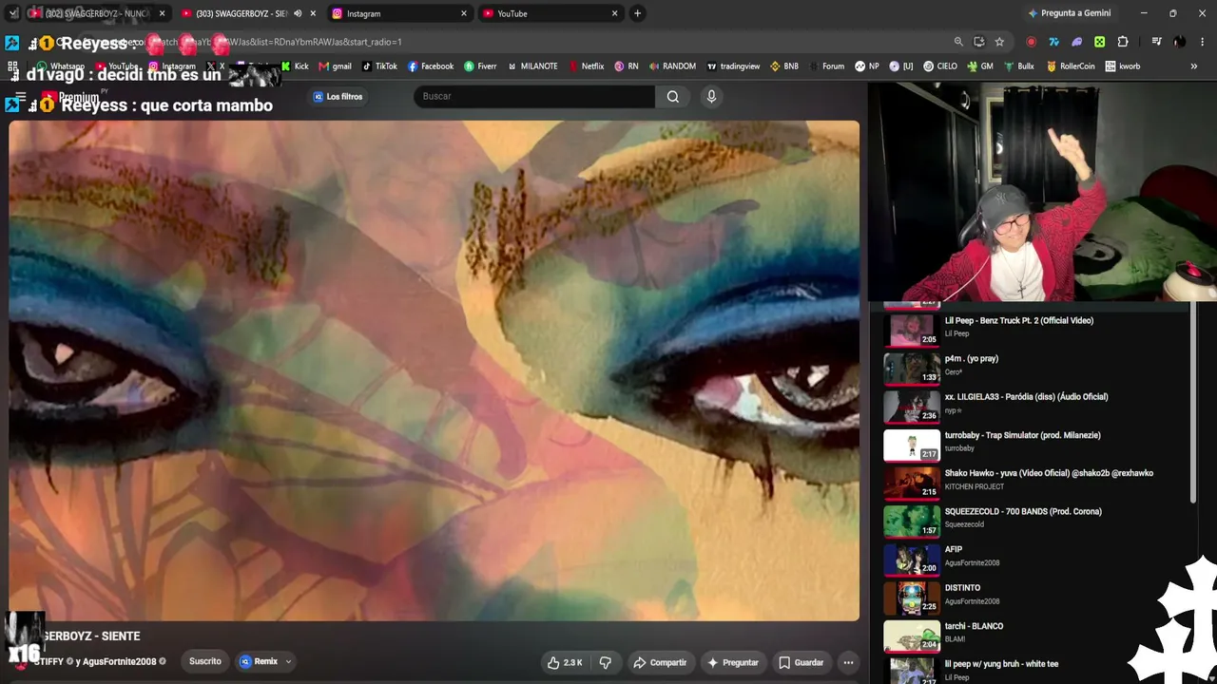Switch to the YouTube tab

tap(550, 13)
